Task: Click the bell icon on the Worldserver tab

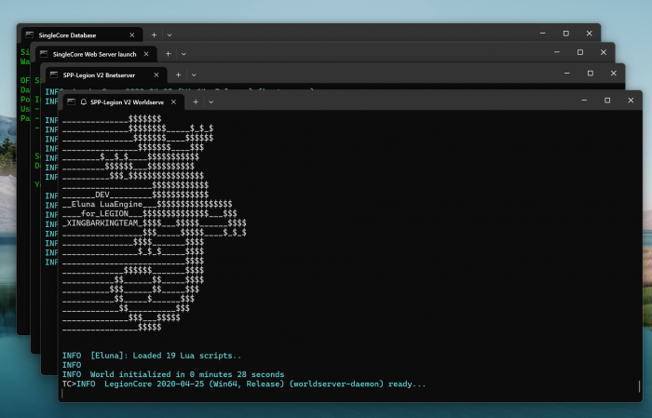Action: tap(83, 102)
